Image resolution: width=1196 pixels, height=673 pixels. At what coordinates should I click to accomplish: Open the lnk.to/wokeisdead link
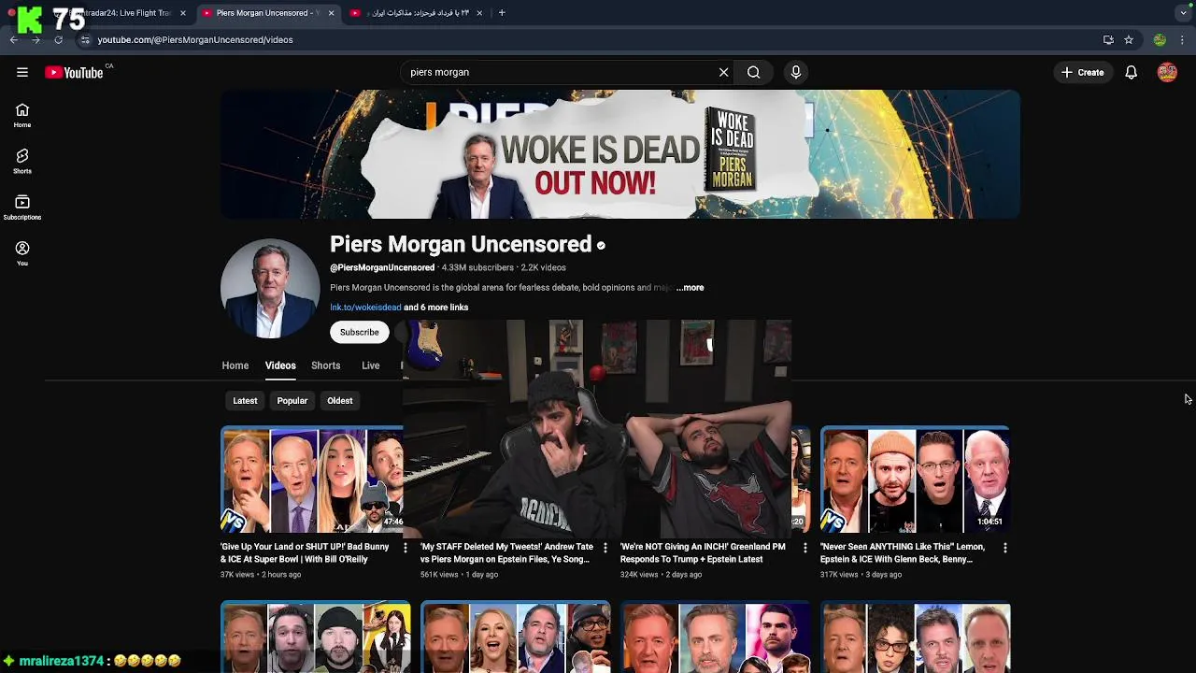tap(365, 308)
